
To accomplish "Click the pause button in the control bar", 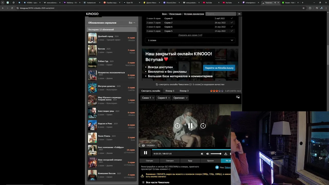I will 145,153.
